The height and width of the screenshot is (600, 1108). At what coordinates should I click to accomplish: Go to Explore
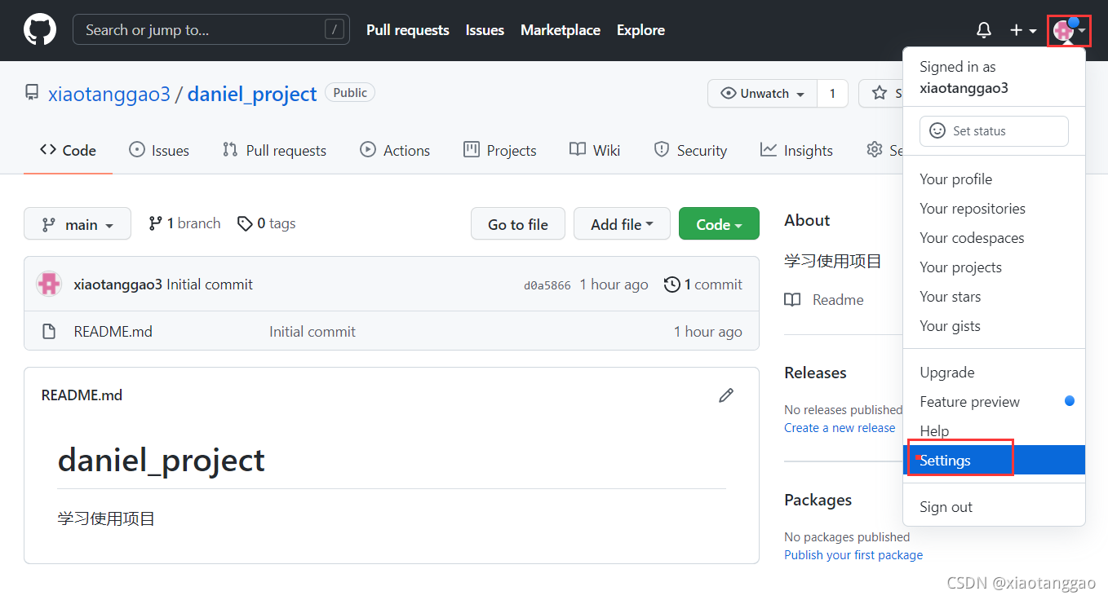(640, 30)
